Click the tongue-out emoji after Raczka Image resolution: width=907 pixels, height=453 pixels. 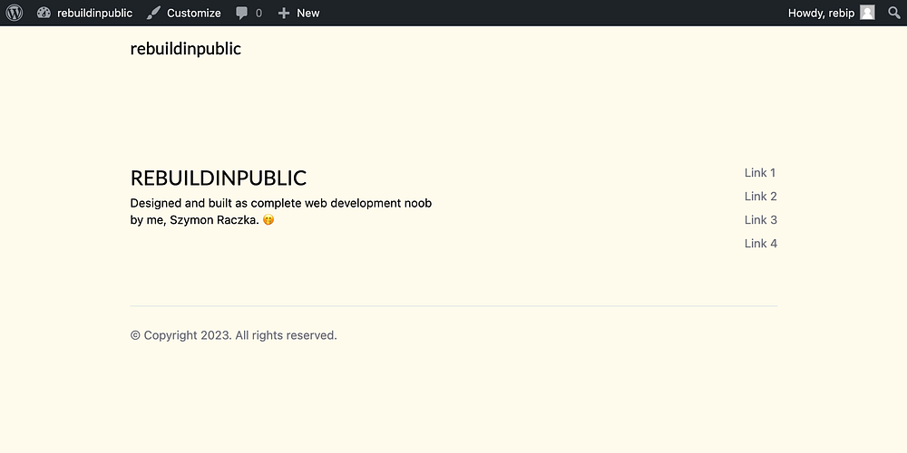(268, 219)
